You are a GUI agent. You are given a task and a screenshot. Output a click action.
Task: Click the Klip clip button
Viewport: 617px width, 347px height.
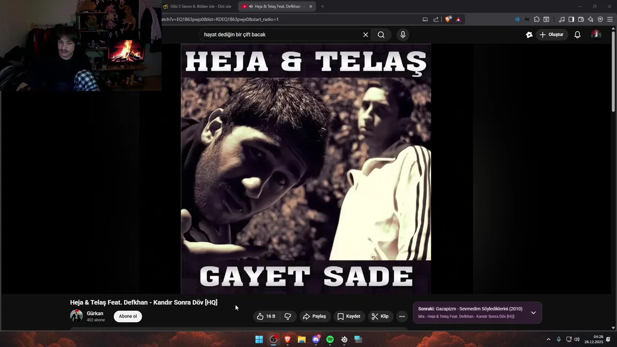click(380, 316)
